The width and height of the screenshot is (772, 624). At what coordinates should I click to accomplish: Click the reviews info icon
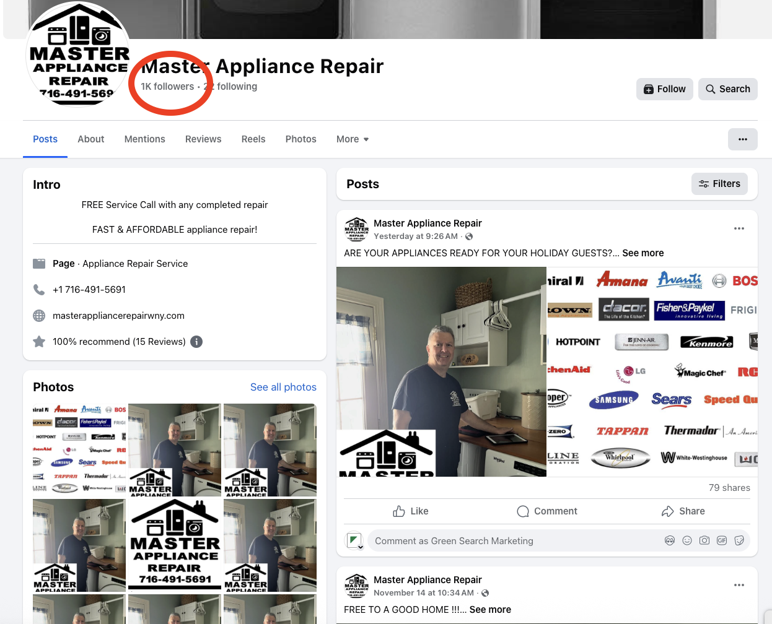tap(196, 342)
